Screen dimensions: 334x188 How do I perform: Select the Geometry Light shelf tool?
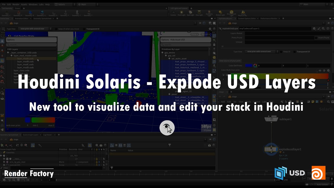(209, 13)
